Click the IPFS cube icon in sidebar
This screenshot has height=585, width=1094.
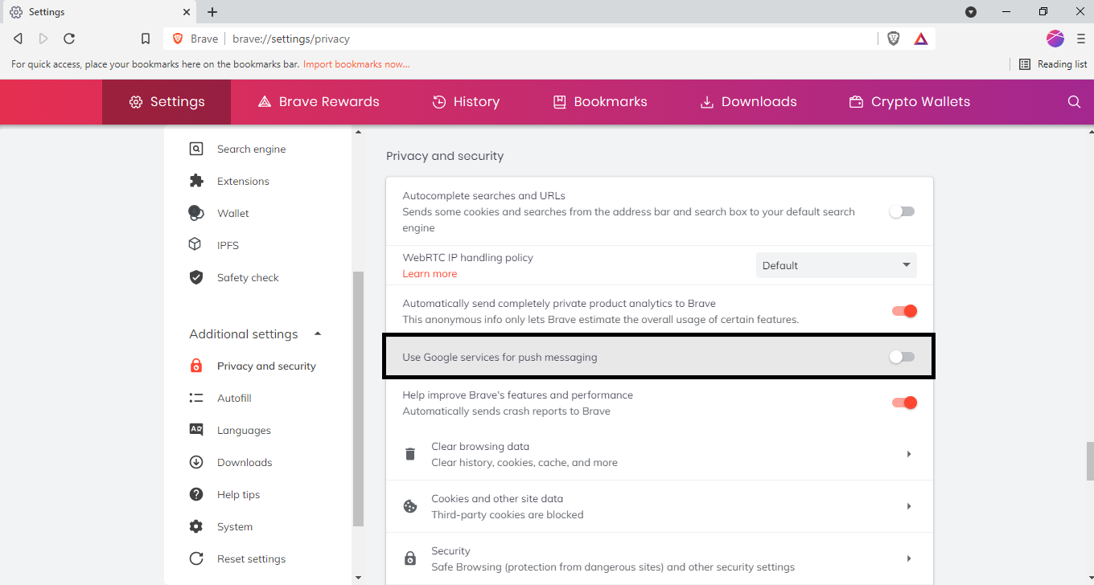[195, 245]
